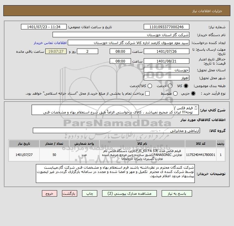Click the توضیحات خریدار notes text area
This screenshot has width=234, height=226.
coord(115,174)
